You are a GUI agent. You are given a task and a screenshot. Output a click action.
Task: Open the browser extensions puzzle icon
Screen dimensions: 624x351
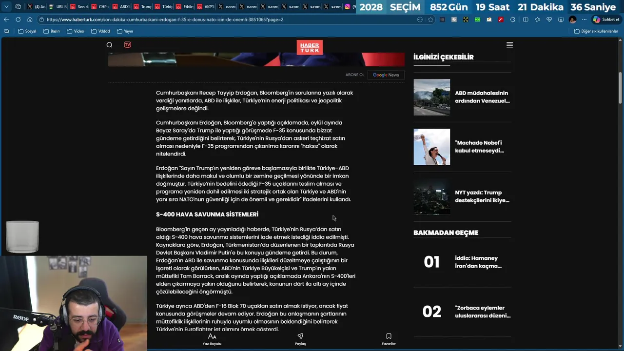click(512, 19)
